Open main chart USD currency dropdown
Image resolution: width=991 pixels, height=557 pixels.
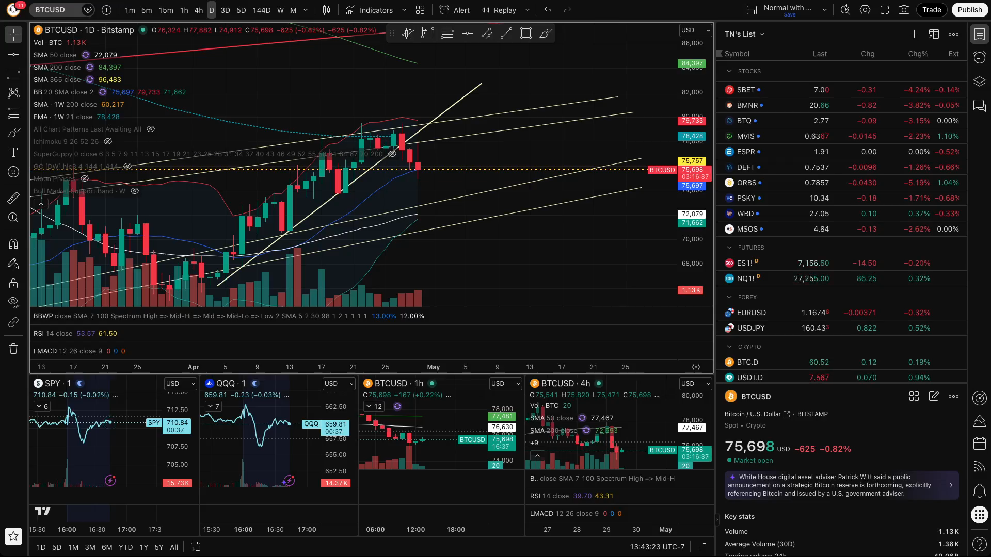[x=695, y=30]
